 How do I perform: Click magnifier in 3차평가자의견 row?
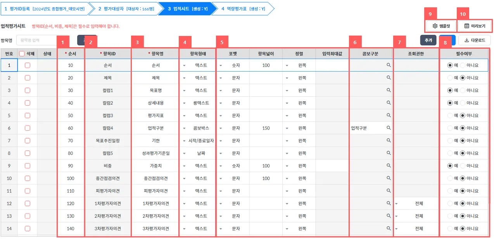(388, 229)
